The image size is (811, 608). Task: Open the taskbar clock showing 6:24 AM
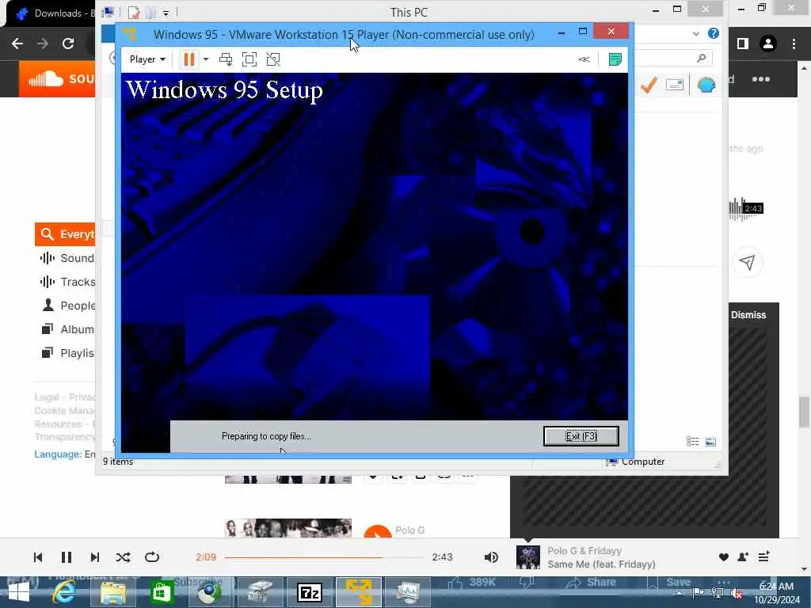point(776,593)
